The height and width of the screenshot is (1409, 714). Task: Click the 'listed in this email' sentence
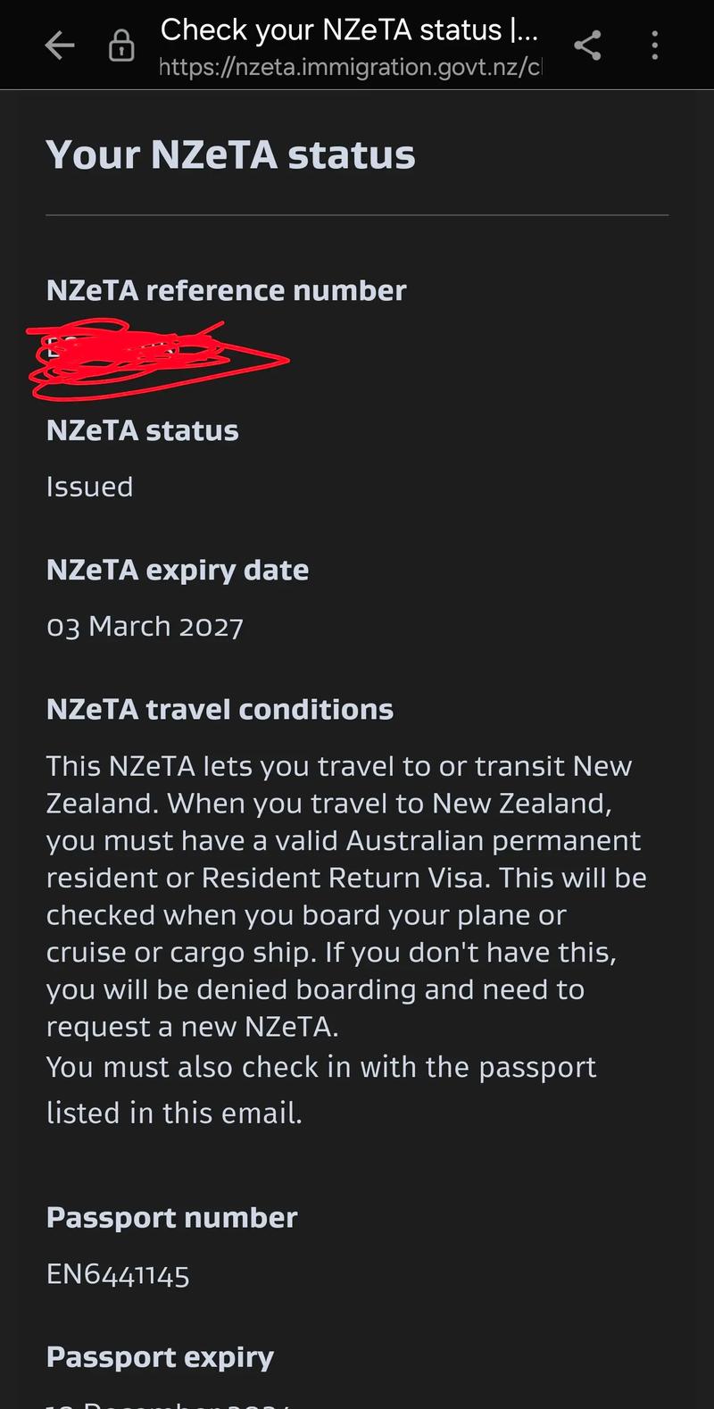pos(174,1113)
